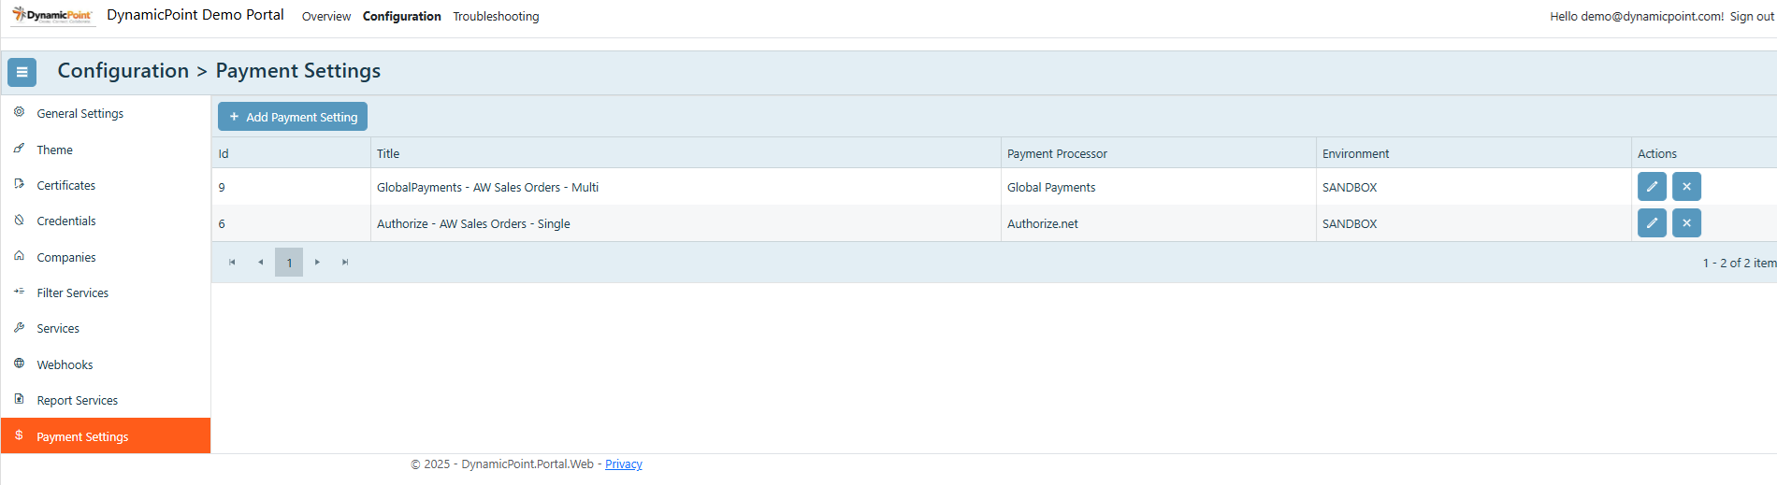Open Services in sidebar
1777x485 pixels.
[x=106, y=328]
